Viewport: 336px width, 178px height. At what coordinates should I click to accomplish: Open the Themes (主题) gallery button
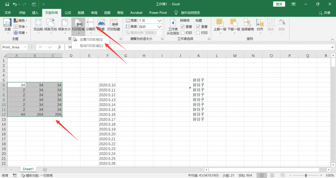point(8,26)
